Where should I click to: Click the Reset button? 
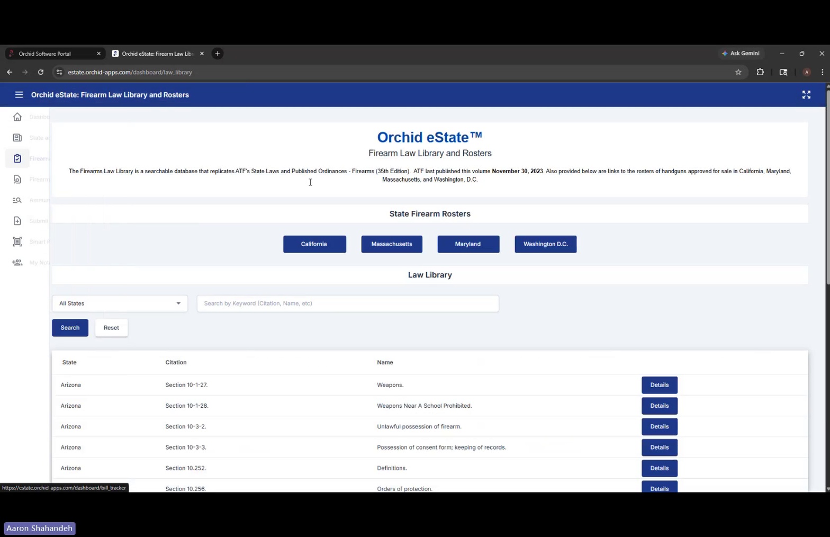111,328
